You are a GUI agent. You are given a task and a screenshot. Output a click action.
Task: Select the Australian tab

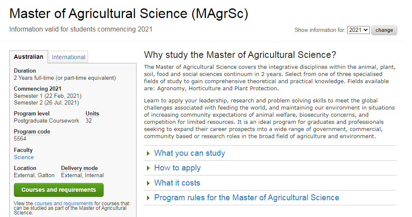(29, 57)
